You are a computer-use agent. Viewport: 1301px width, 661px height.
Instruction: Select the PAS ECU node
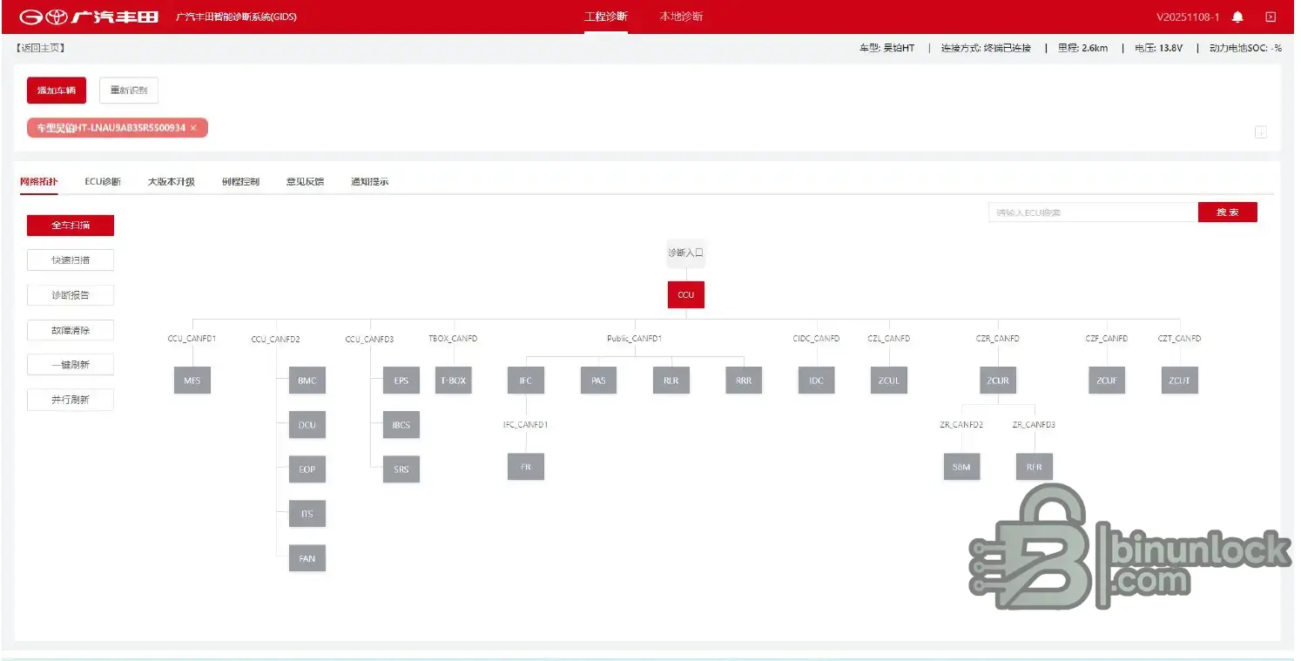pos(599,381)
